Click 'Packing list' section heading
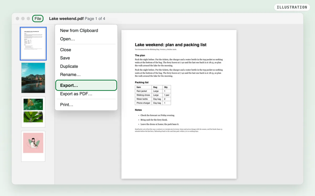Image resolution: width=315 pixels, height=196 pixels. pos(142,82)
